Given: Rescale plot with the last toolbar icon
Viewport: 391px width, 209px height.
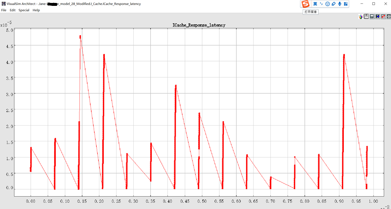Looking at the screenshot, I should click(x=388, y=16).
